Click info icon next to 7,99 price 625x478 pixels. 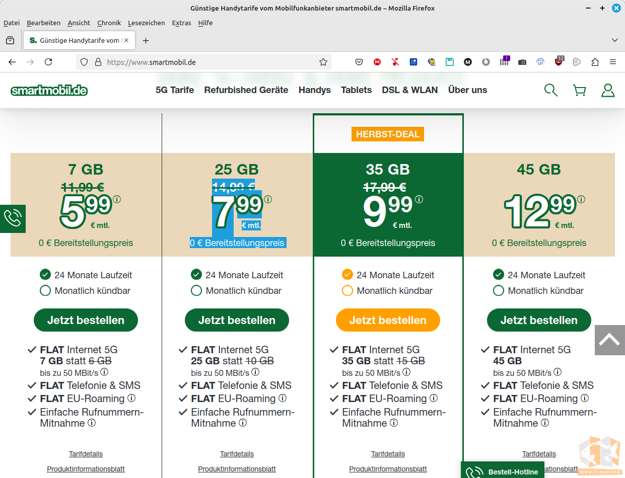coord(268,199)
